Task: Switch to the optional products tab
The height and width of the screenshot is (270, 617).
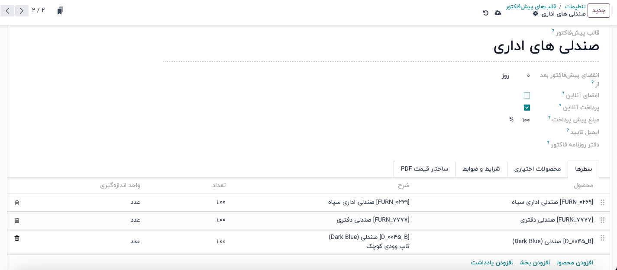Action: pos(537,169)
